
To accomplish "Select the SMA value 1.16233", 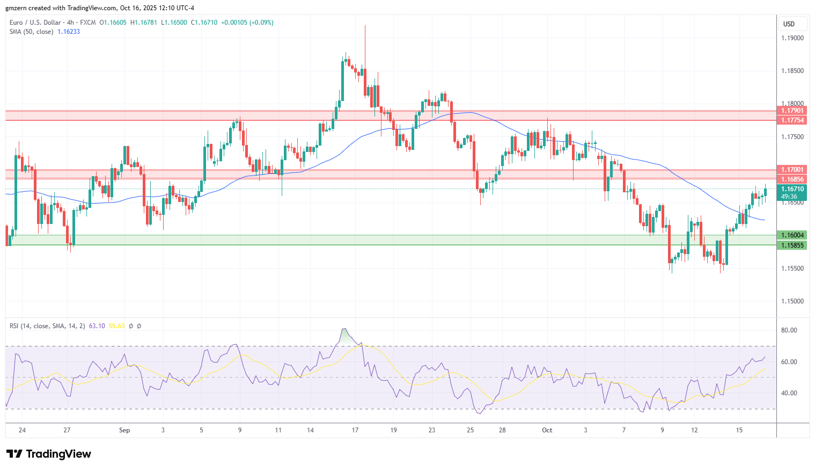I will pyautogui.click(x=69, y=32).
